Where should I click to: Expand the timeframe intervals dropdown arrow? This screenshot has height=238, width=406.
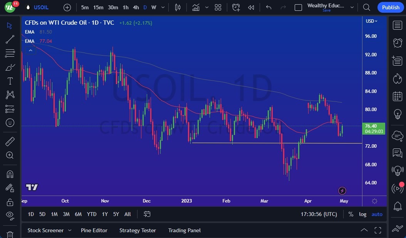[163, 7]
